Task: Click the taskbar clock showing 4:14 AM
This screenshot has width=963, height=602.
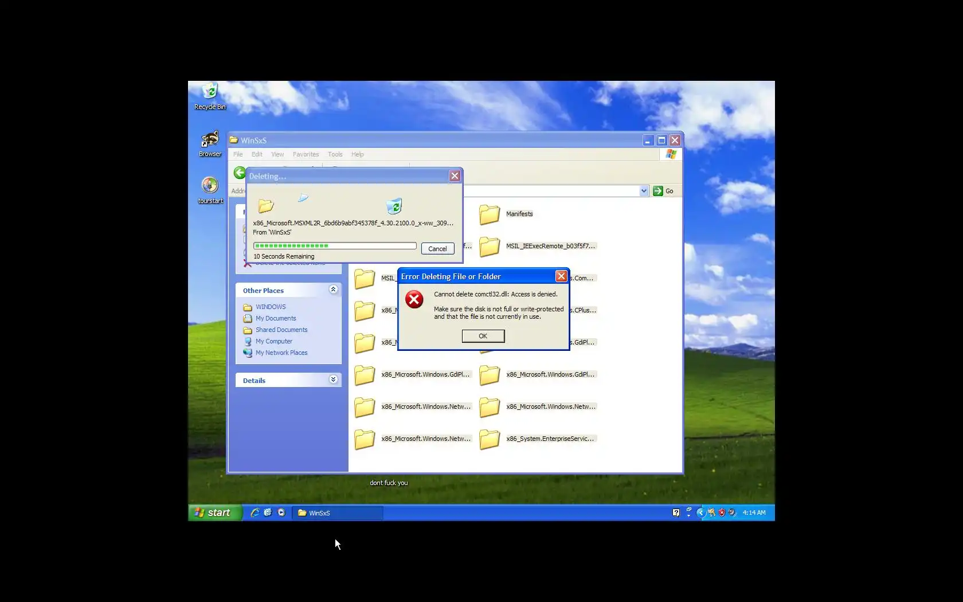Action: 754,513
